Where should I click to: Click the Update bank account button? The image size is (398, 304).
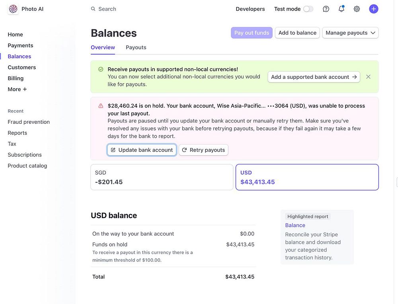point(142,150)
